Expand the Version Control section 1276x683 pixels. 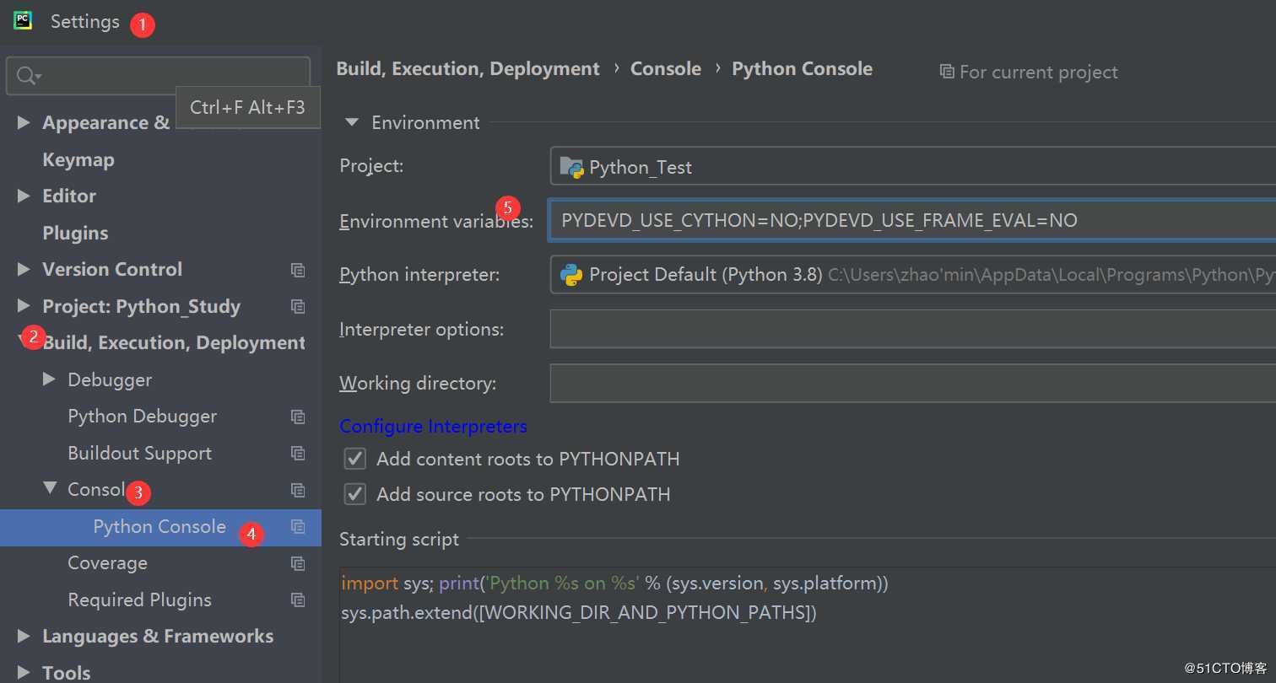tap(24, 269)
